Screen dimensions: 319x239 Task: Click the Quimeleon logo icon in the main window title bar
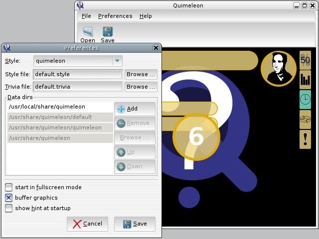pyautogui.click(x=80, y=5)
